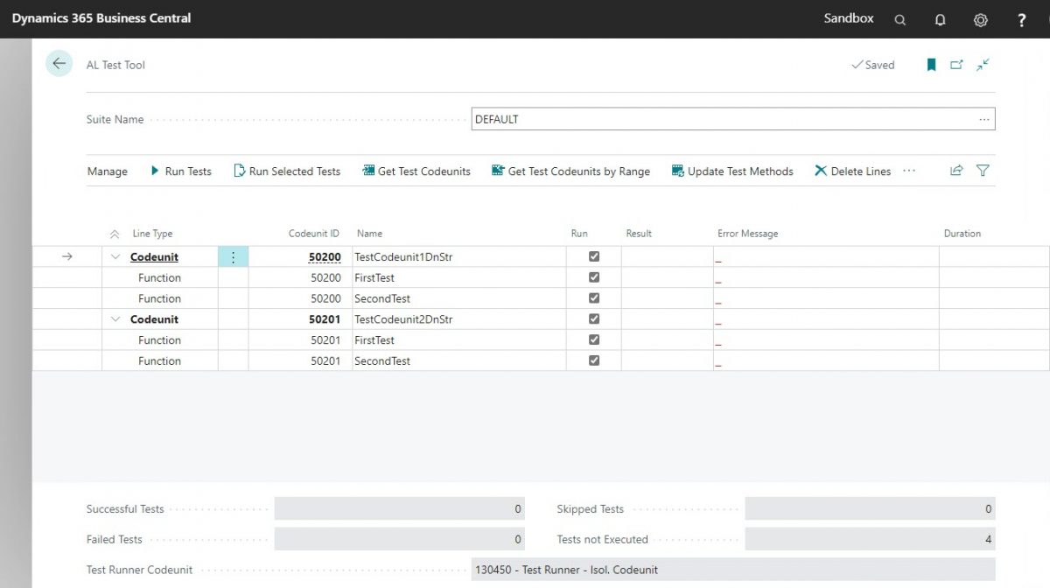Click the Share page icon

pyautogui.click(x=955, y=171)
